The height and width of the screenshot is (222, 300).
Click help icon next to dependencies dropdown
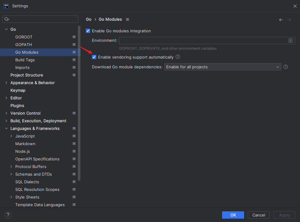pyautogui.click(x=286, y=67)
